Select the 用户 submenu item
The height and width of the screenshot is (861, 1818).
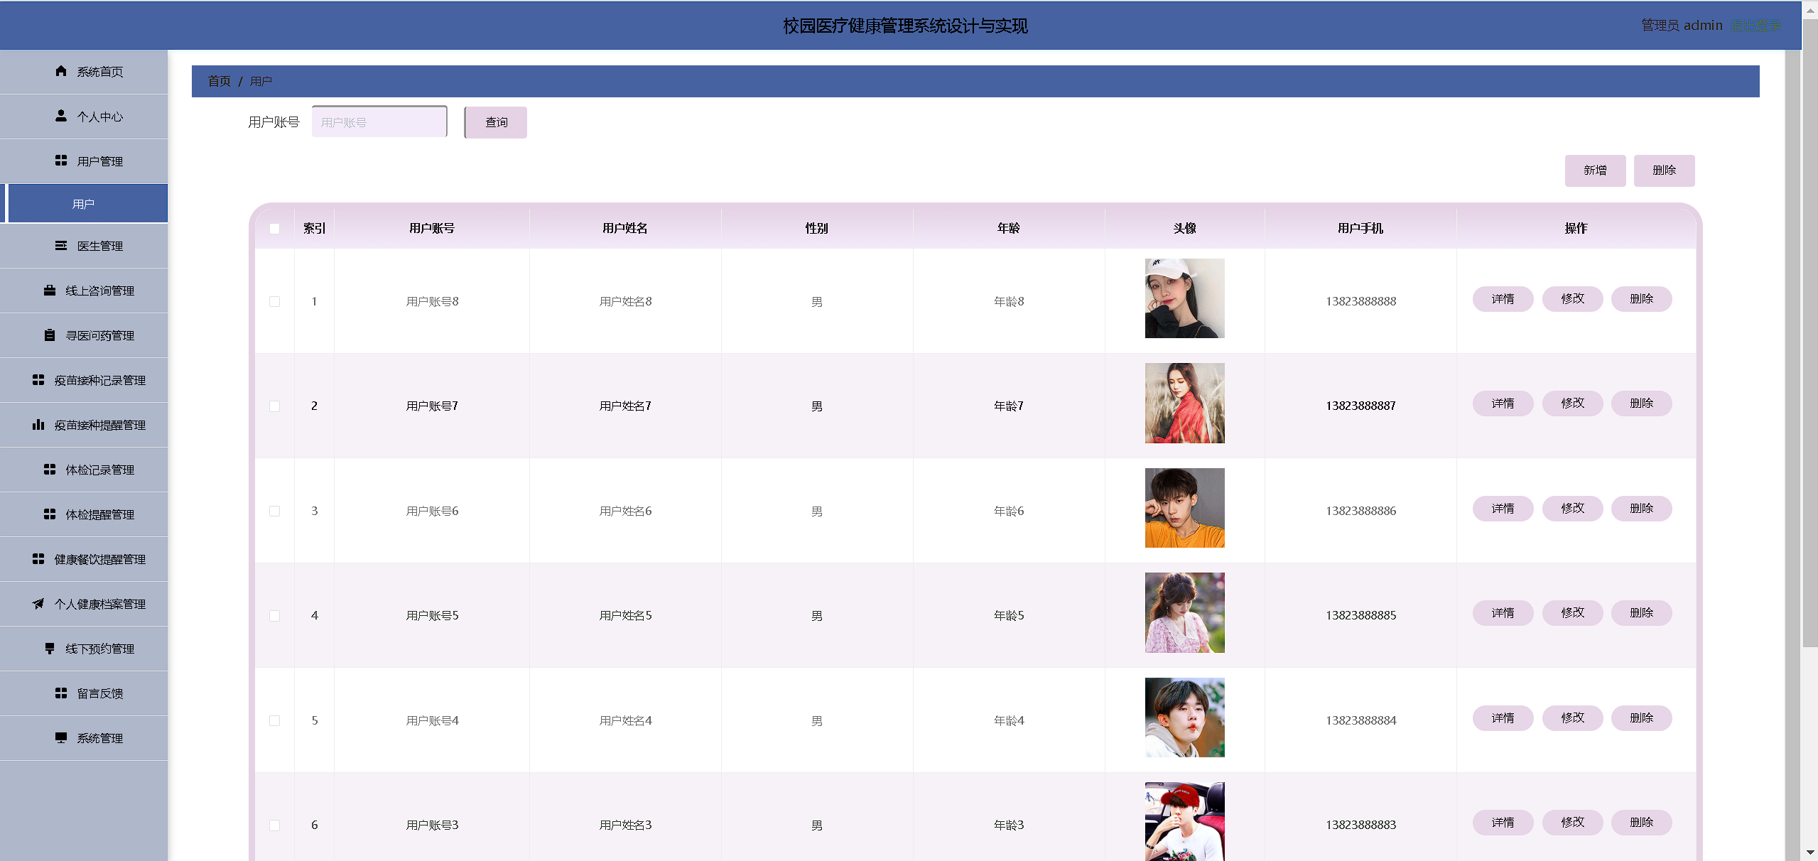[84, 204]
